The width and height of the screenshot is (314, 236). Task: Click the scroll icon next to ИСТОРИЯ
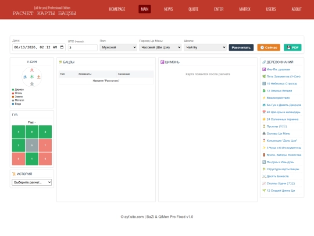click(x=14, y=174)
